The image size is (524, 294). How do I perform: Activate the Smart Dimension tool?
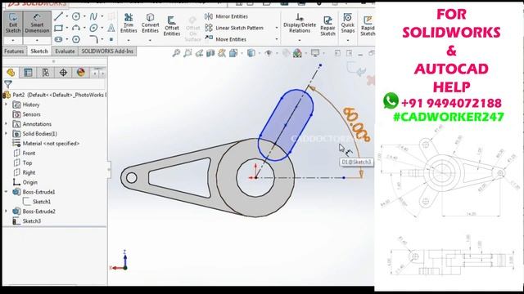(x=37, y=23)
